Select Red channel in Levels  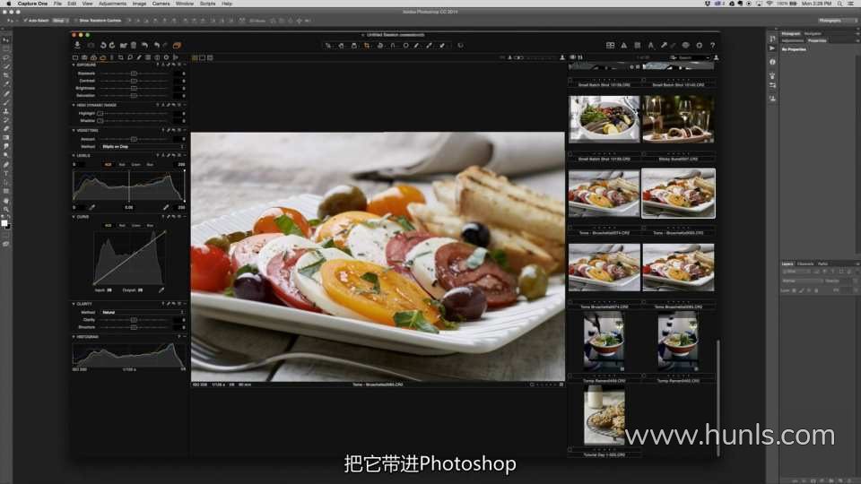(x=122, y=165)
